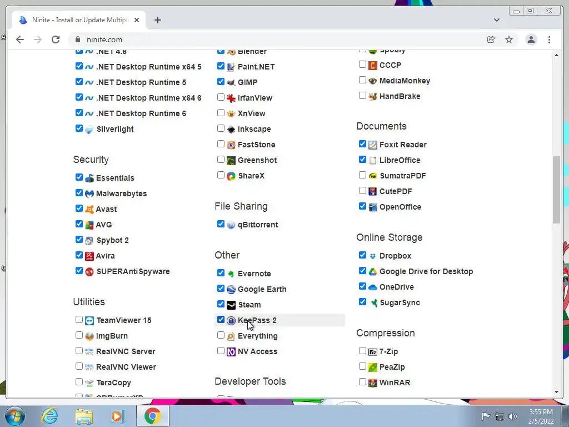The width and height of the screenshot is (569, 427).
Task: Close the Ninite tab
Action: pyautogui.click(x=137, y=20)
